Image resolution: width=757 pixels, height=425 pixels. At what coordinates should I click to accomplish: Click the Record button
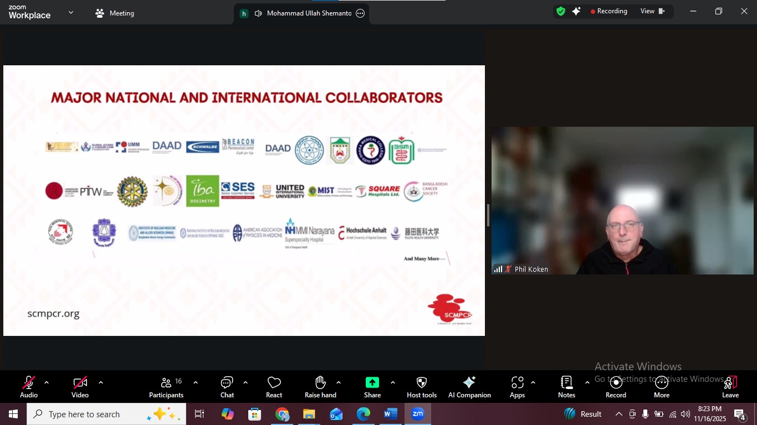tap(616, 387)
